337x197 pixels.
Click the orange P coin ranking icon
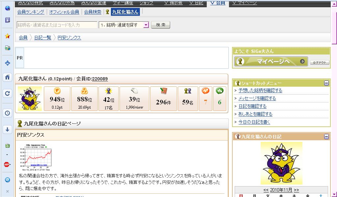tap(57, 91)
